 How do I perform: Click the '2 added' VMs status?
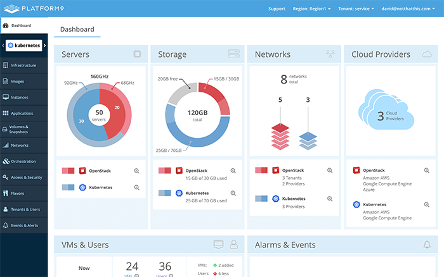tap(223, 265)
